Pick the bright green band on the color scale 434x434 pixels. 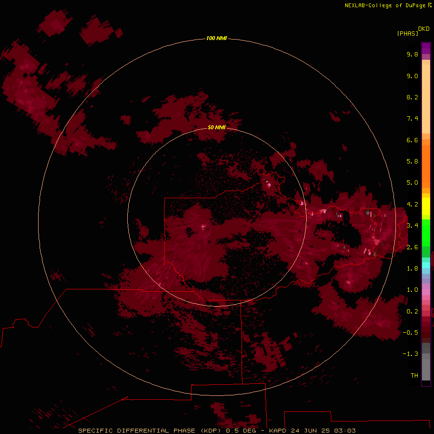click(x=426, y=232)
